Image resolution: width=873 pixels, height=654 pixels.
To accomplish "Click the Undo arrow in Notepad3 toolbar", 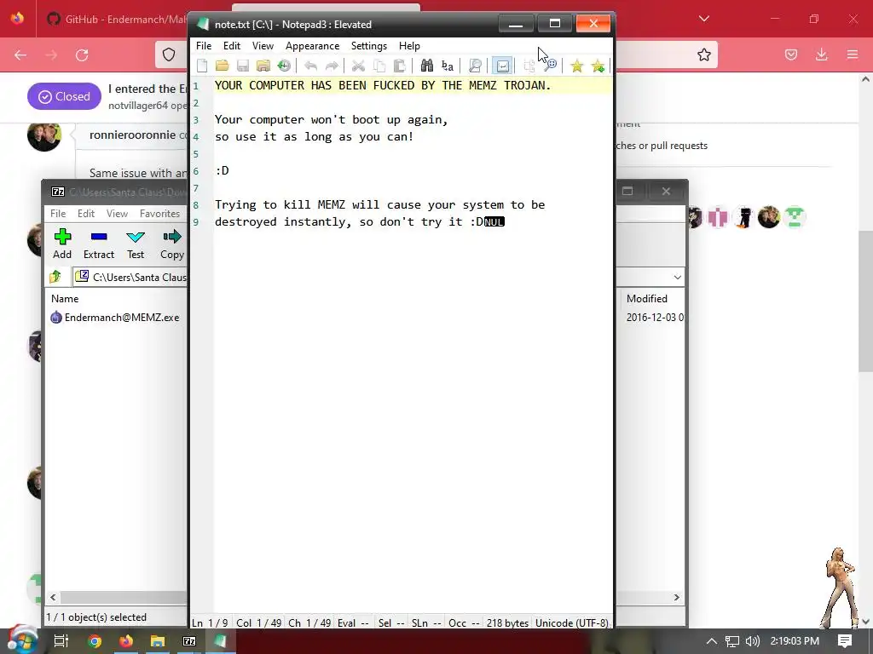I will [310, 66].
